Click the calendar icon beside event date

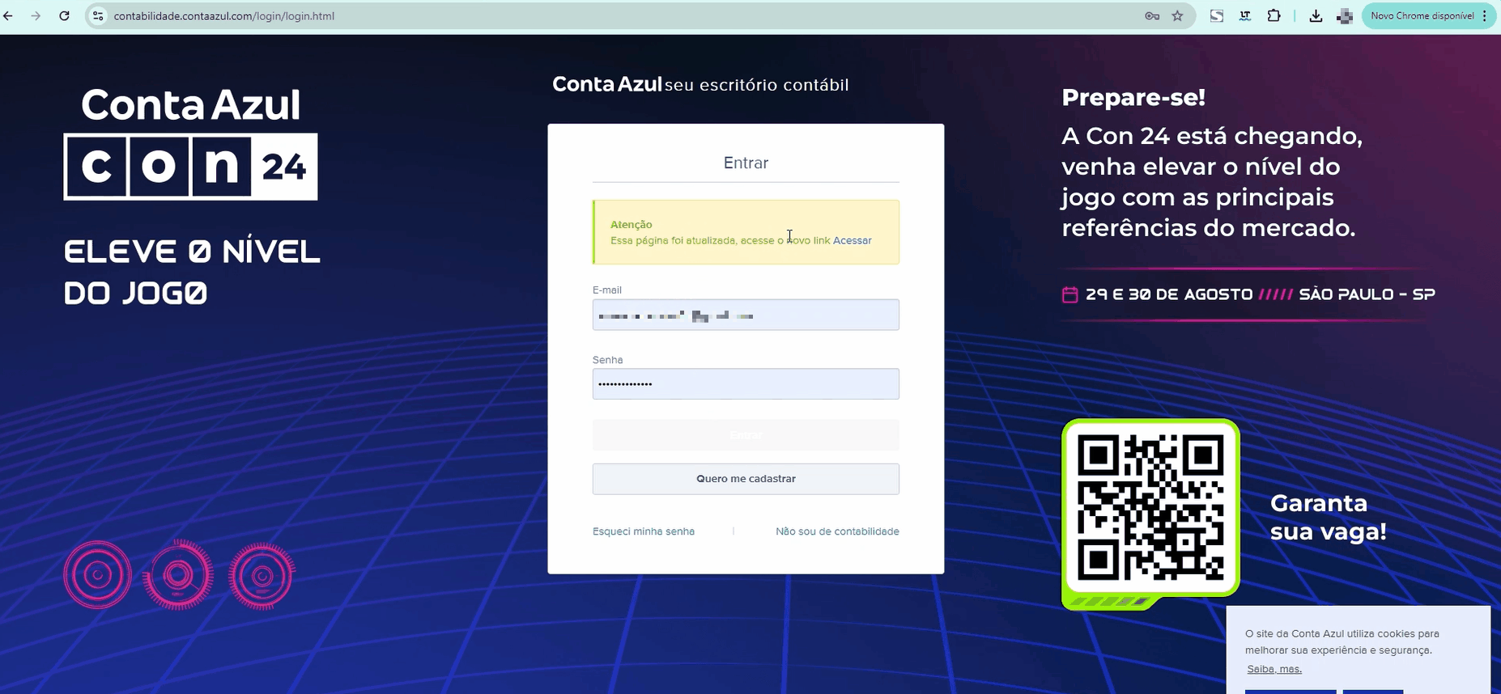pos(1069,294)
